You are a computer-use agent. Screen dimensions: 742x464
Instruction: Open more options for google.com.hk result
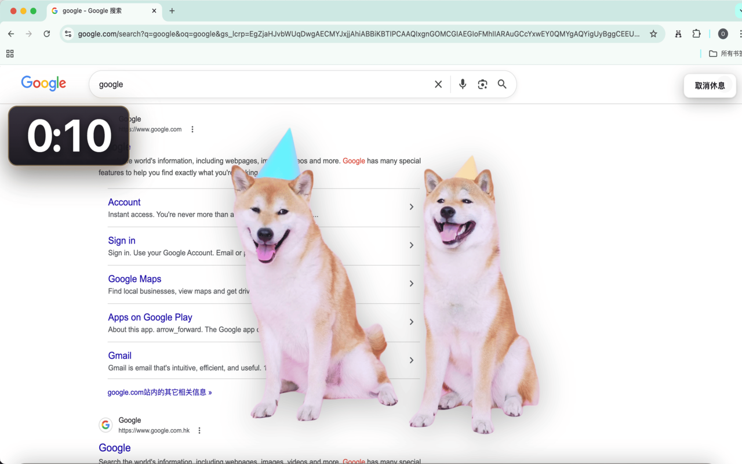pyautogui.click(x=199, y=430)
